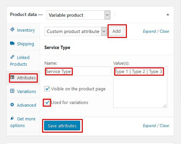The width and height of the screenshot is (181, 144).
Task: Open the Custom product attribute dropdown
Action: (75, 31)
